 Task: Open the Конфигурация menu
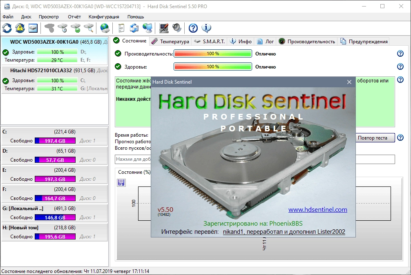click(104, 17)
